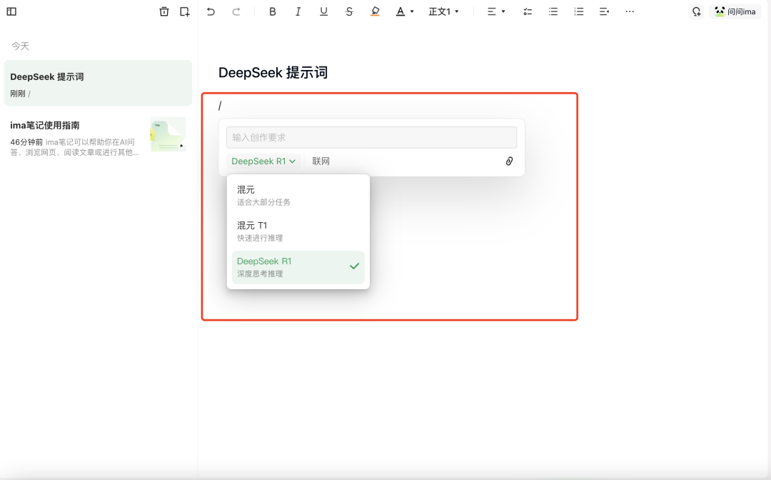The width and height of the screenshot is (771, 480).
Task: Toggle the 联网 web search option
Action: point(321,161)
